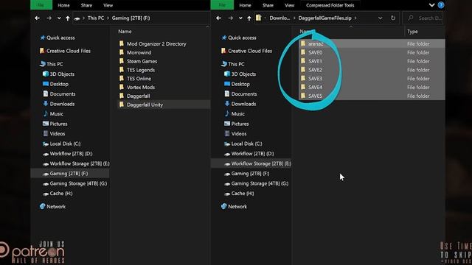This screenshot has width=472, height=265.
Task: Click the refresh icon beside DaggerfallGameFiles.zip path
Action: [x=393, y=18]
